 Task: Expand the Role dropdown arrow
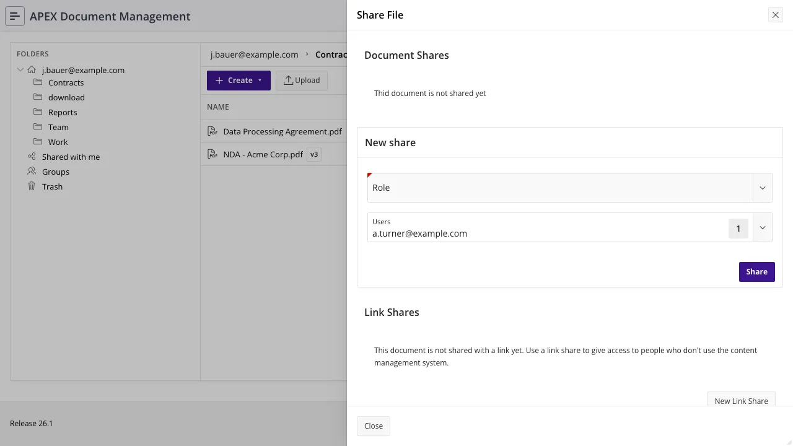coord(763,188)
